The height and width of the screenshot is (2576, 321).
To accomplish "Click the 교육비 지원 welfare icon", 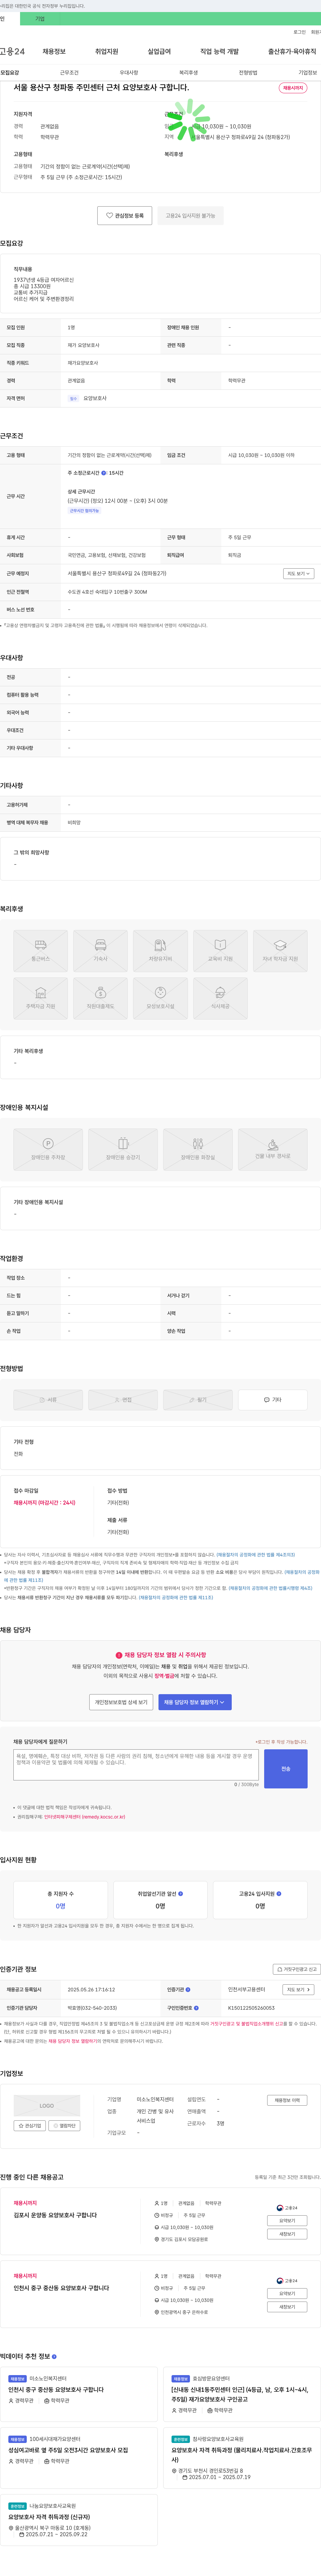I will click(220, 951).
